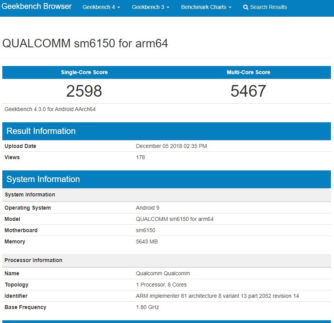Select the date December 05 2018 02:35 PM
The height and width of the screenshot is (323, 334).
(x=171, y=146)
